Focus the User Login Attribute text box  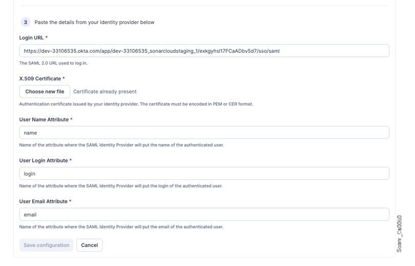coord(204,174)
